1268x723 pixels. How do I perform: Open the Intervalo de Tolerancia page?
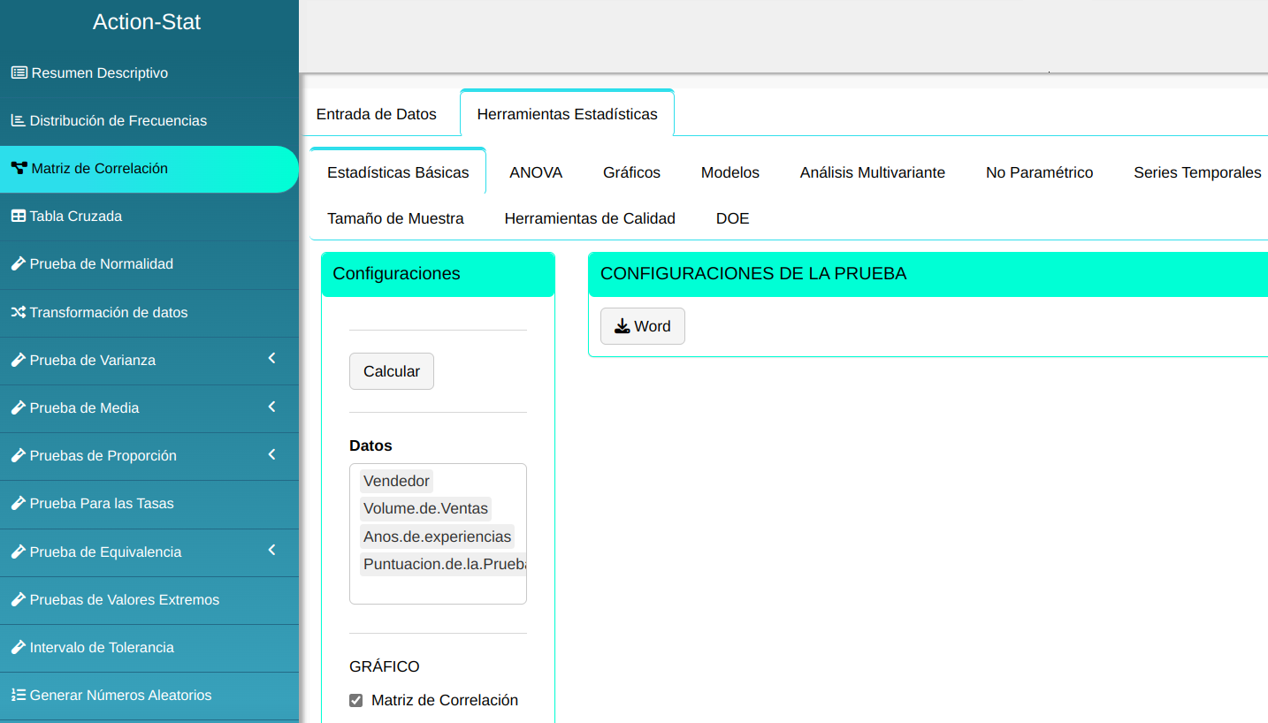102,647
